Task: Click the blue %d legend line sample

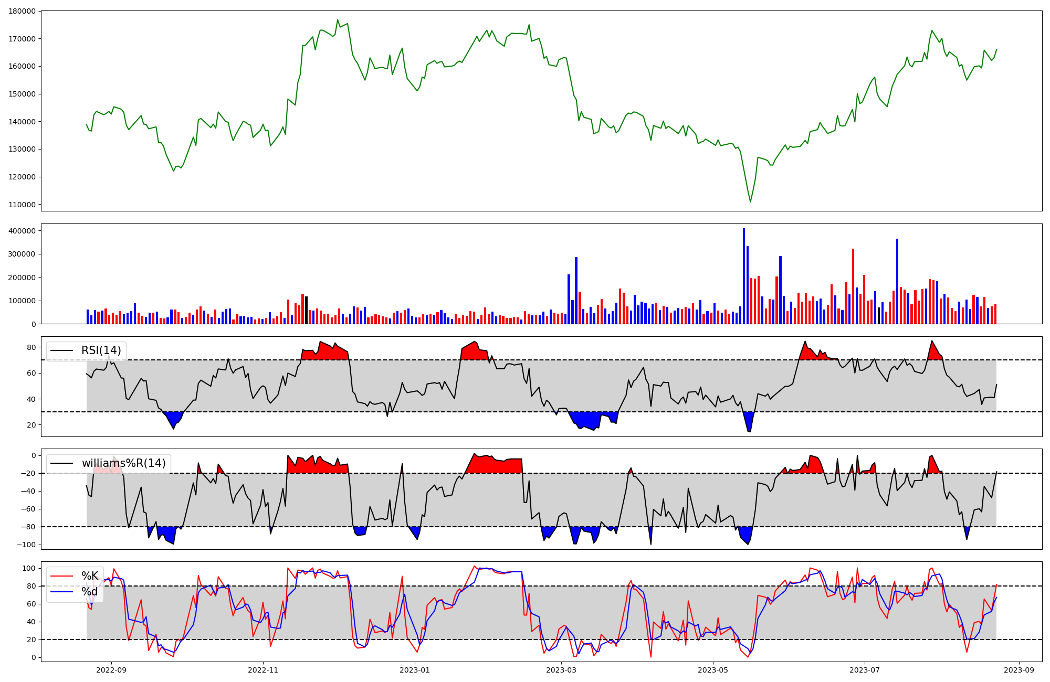Action: pyautogui.click(x=61, y=592)
